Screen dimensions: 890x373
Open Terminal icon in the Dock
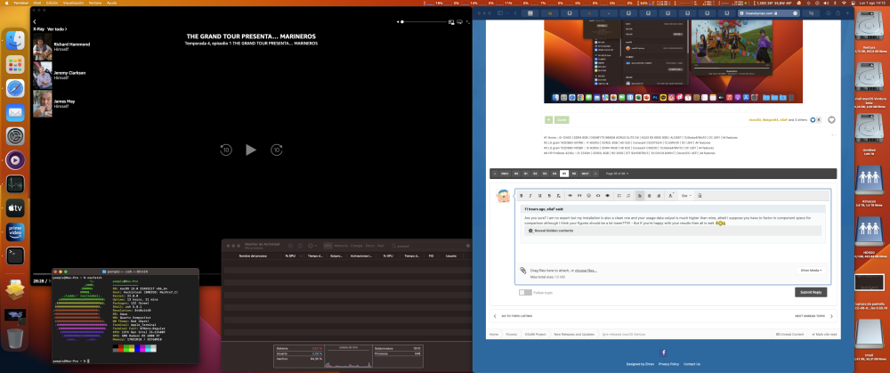pos(15,255)
